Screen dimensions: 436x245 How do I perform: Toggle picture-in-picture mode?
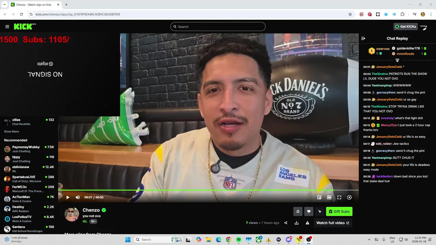pyautogui.click(x=319, y=197)
